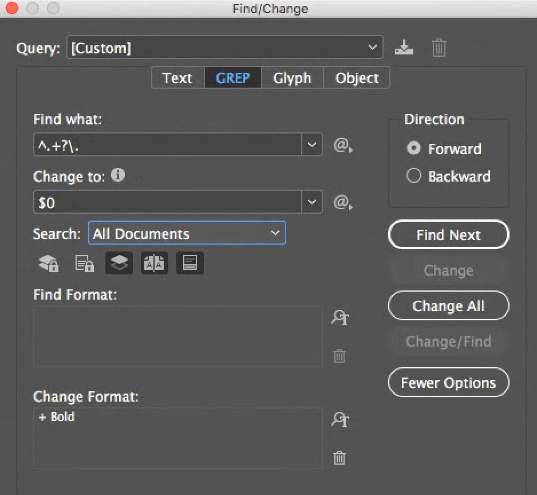Click the Change to info icon
Viewport: 537px width, 495px height.
coord(118,175)
